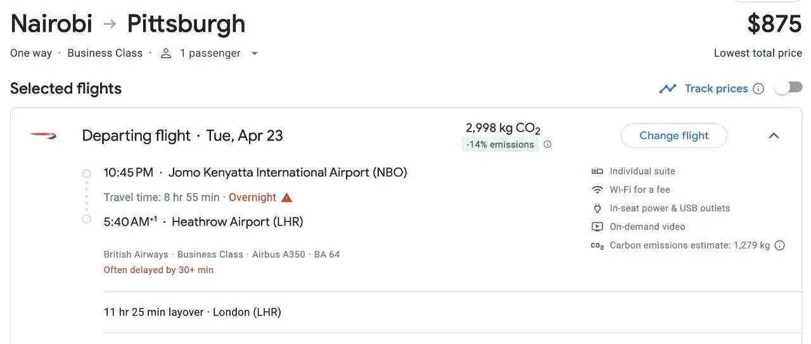Click the -14% emissions badge

(x=500, y=144)
